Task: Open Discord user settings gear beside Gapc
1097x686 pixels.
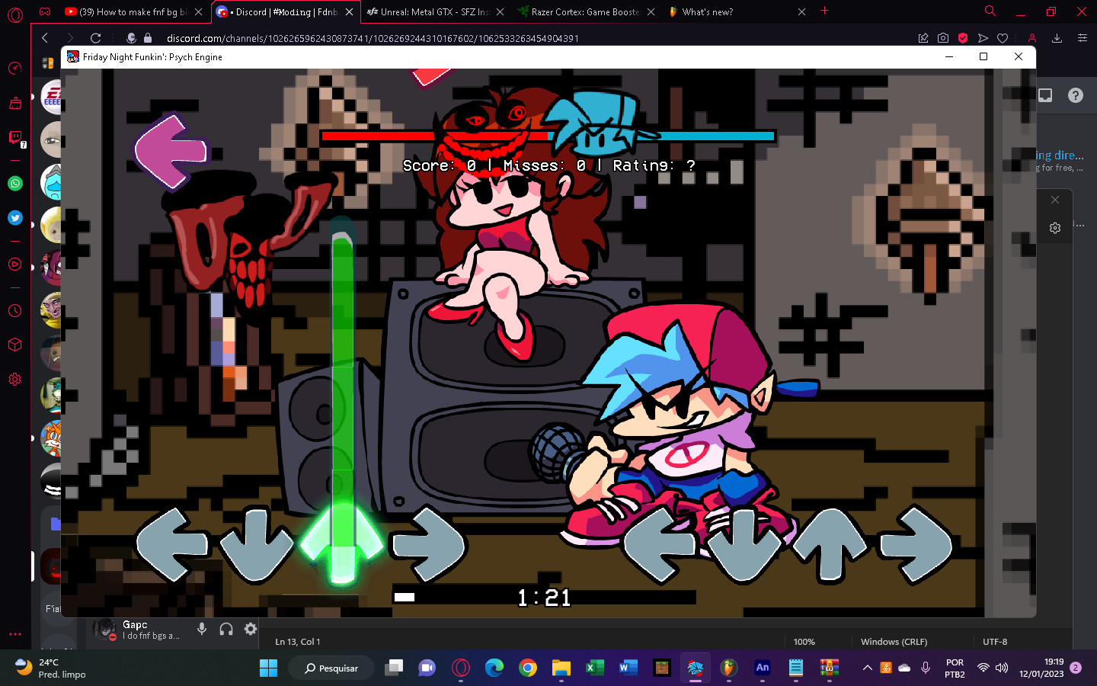Action: 251,629
